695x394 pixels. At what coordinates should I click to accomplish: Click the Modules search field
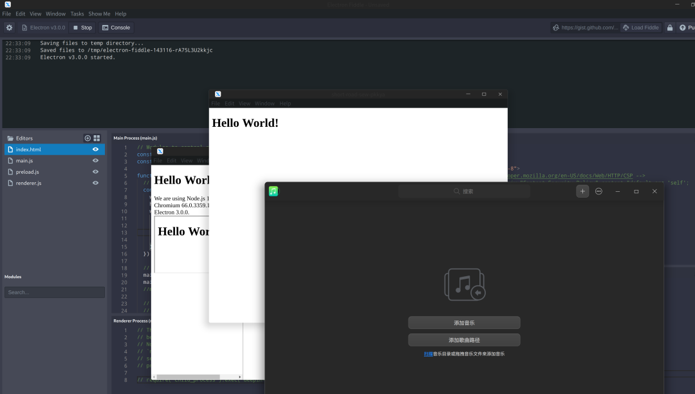coord(55,292)
